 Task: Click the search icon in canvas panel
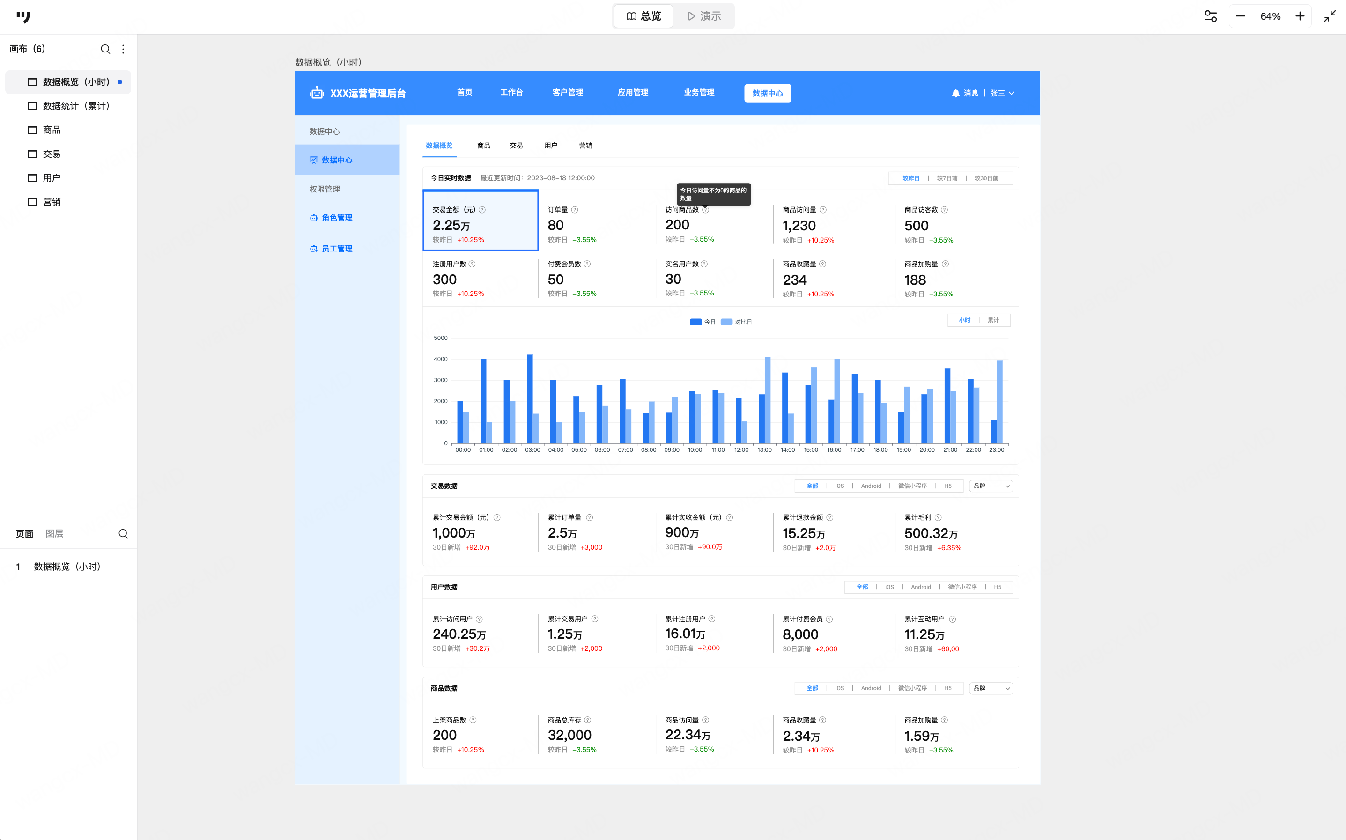pos(105,49)
